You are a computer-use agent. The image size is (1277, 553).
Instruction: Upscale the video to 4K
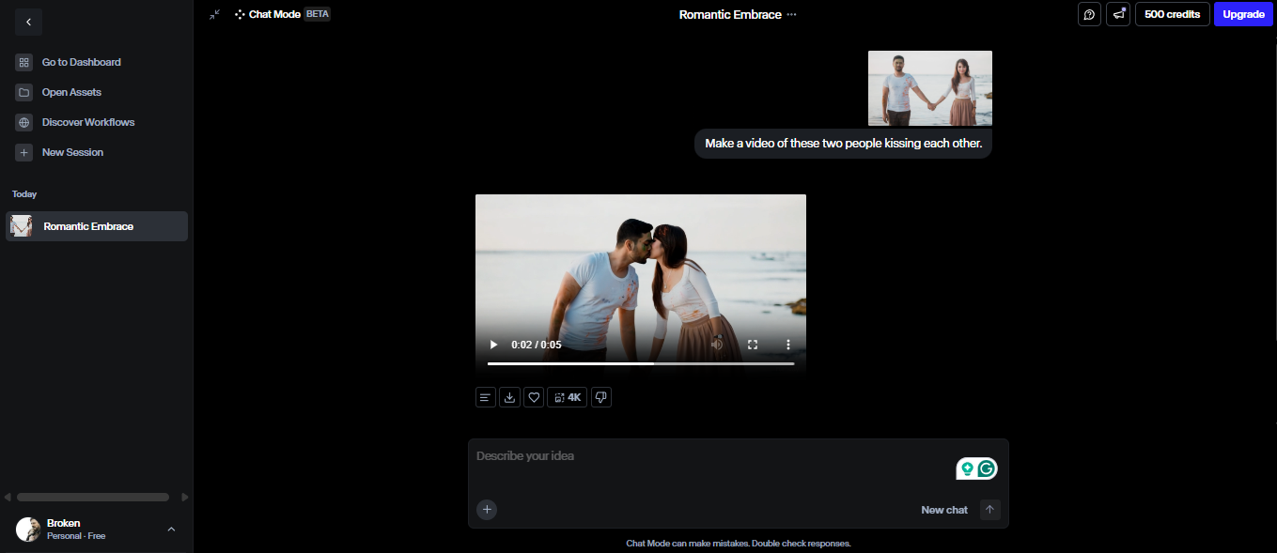point(568,397)
